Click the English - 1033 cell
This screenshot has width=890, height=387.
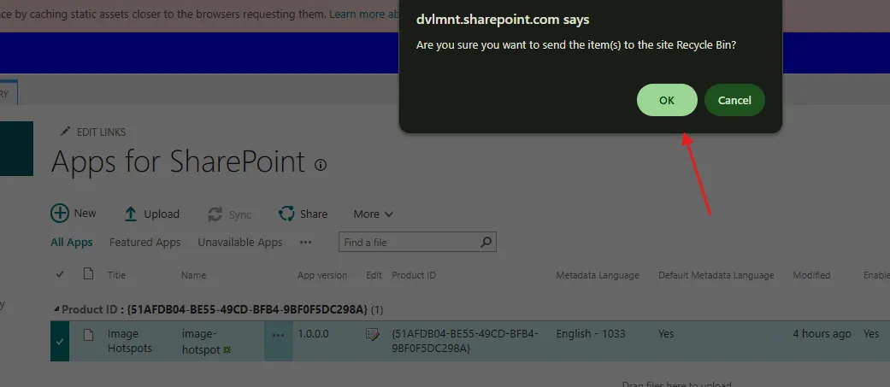click(591, 334)
